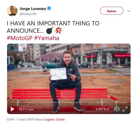Click the blue verified badge icon
Image resolution: width=137 pixels, height=124 pixels.
49,8
